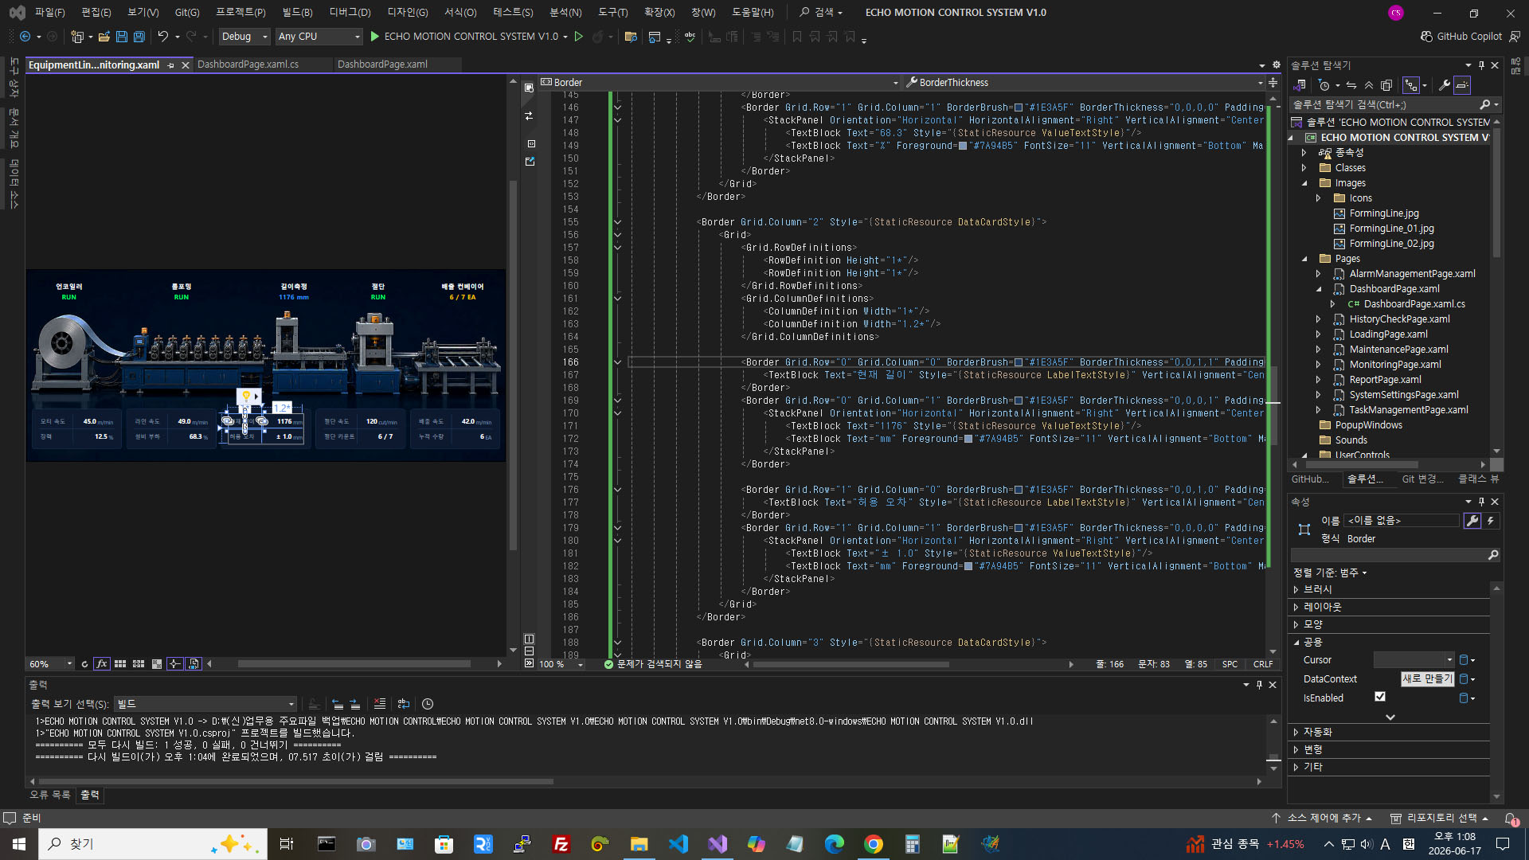Navigate backward in the toolbar

(25, 37)
